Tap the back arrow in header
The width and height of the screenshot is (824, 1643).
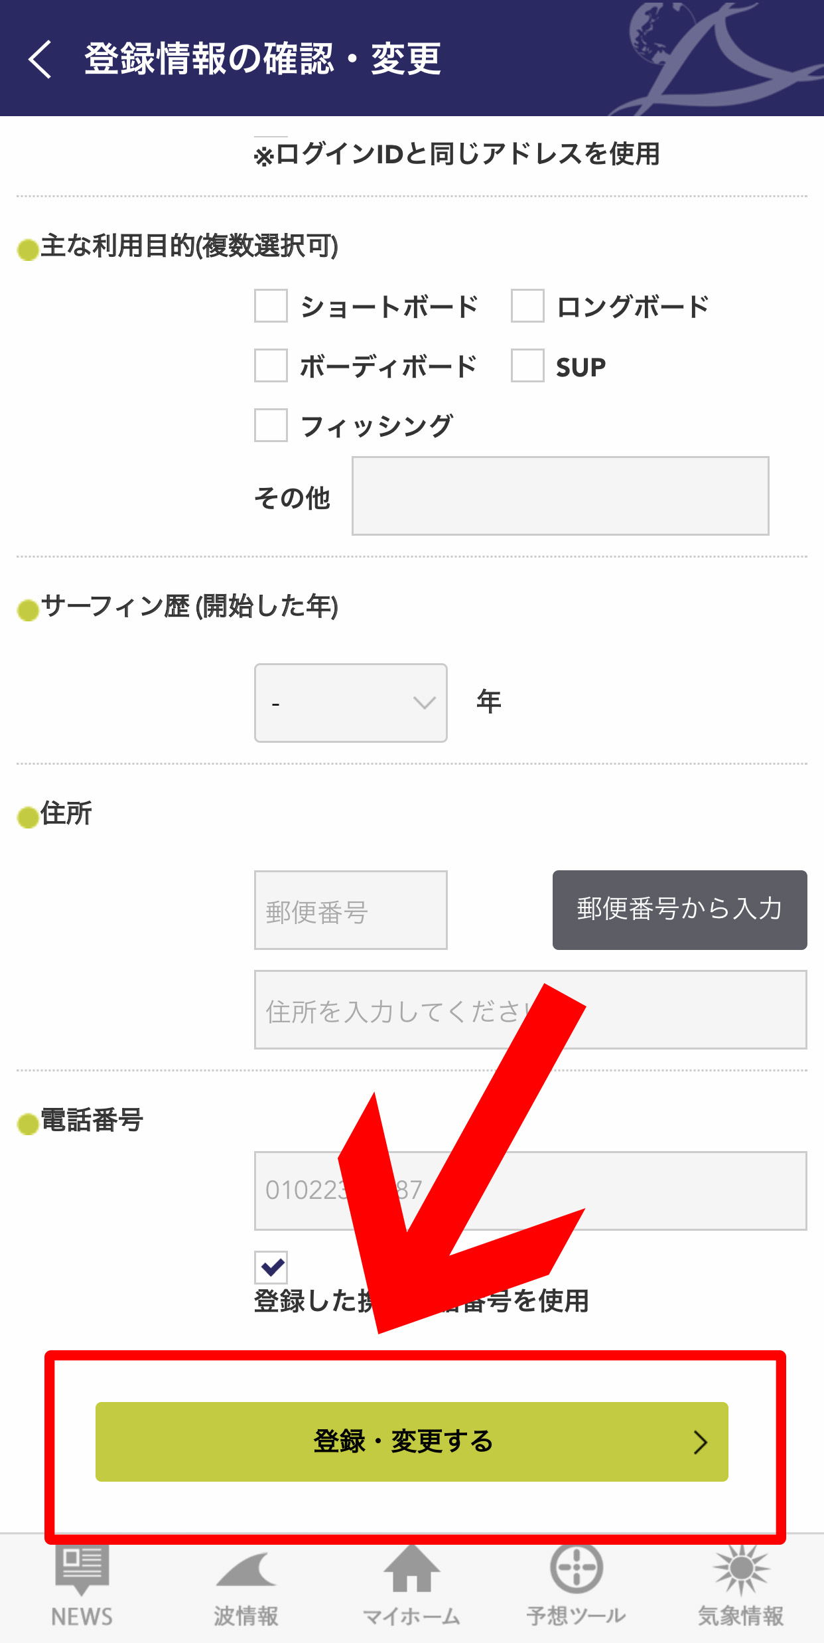pos(40,59)
